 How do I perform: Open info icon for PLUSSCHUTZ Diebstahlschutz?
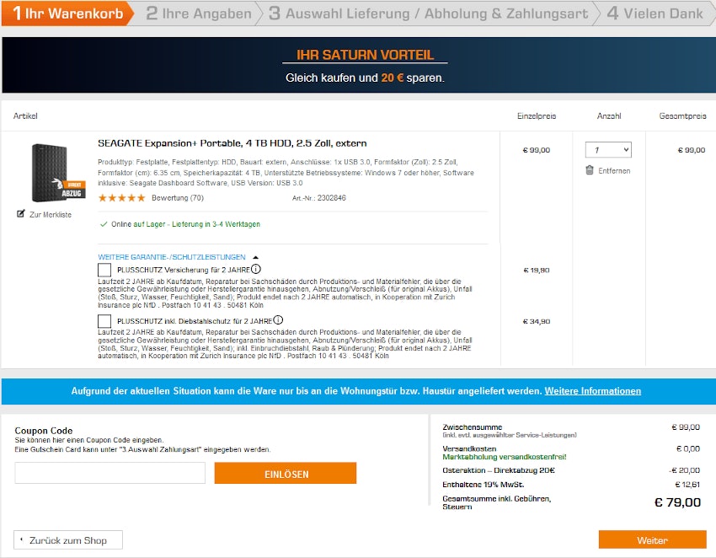click(x=278, y=320)
